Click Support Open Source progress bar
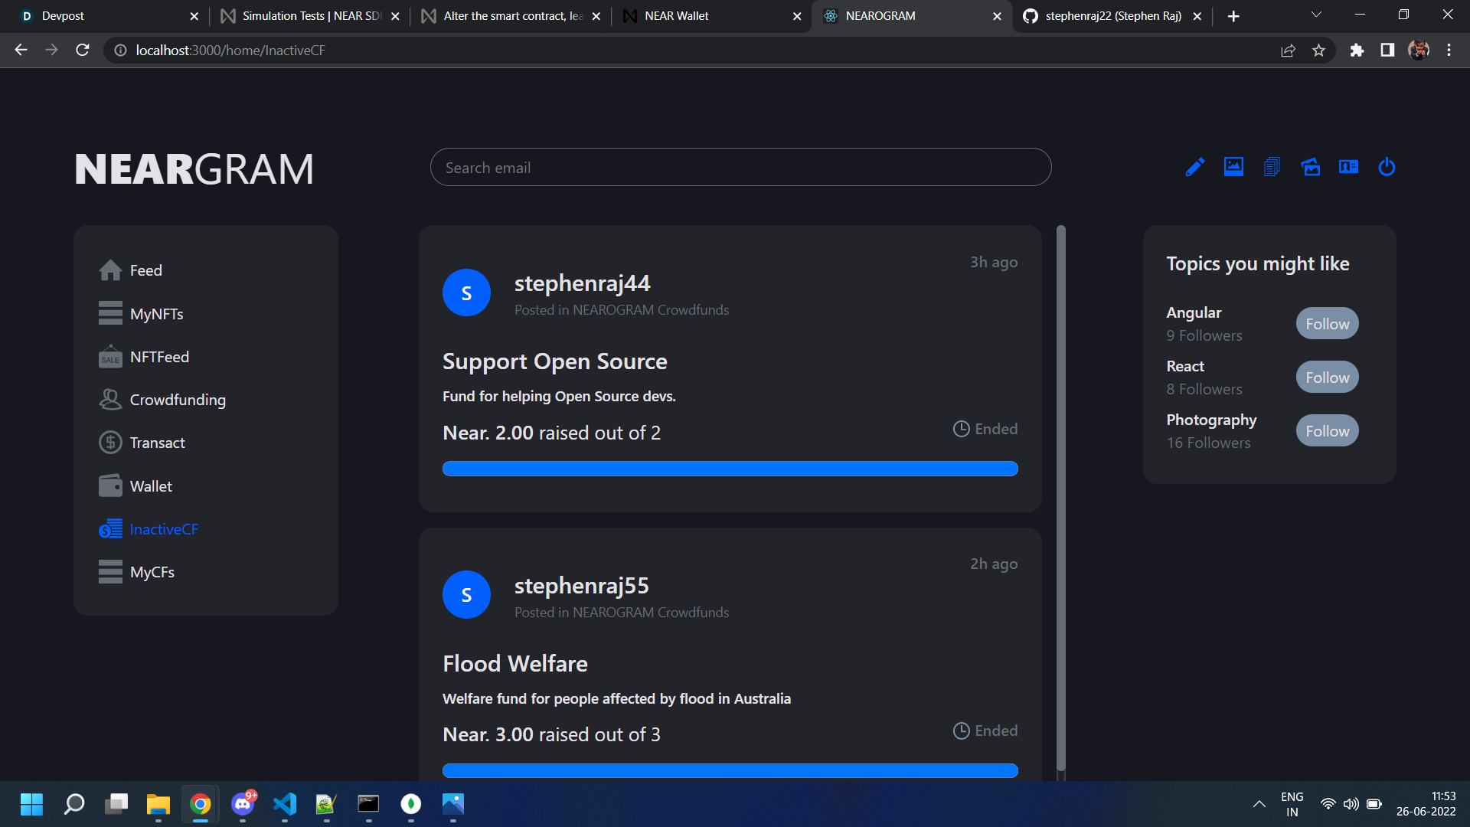1470x827 pixels. [730, 469]
